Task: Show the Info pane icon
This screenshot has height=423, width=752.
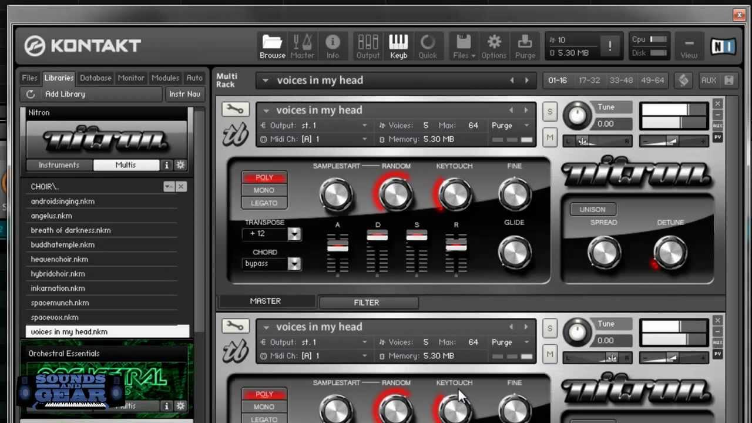Action: (x=333, y=46)
